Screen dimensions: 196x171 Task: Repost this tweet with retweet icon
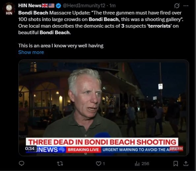[60, 163]
